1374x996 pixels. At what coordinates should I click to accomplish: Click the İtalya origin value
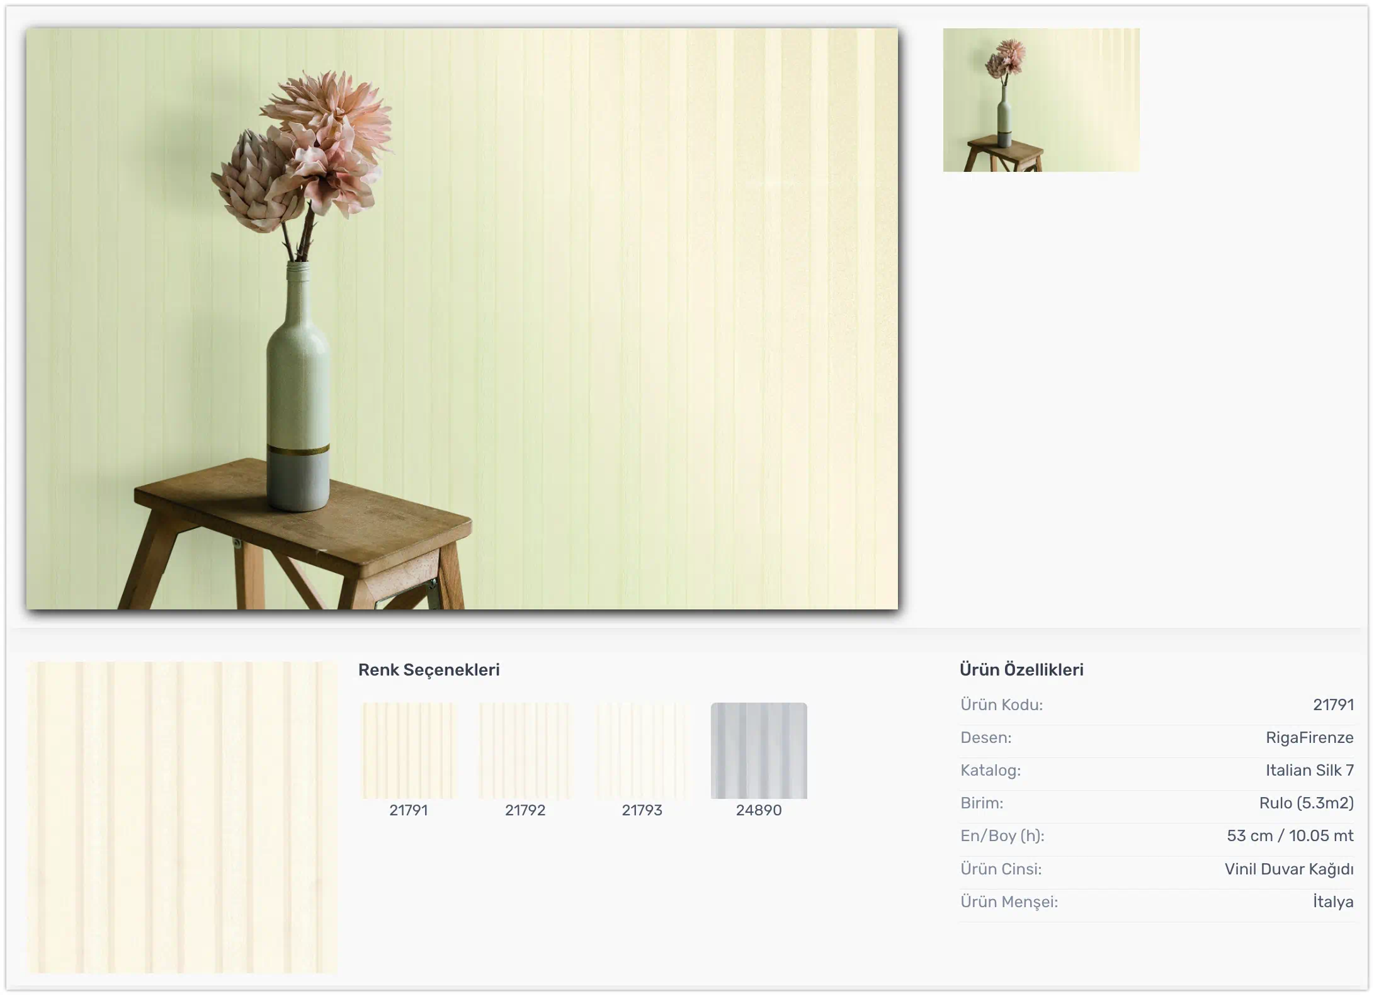[1333, 902]
